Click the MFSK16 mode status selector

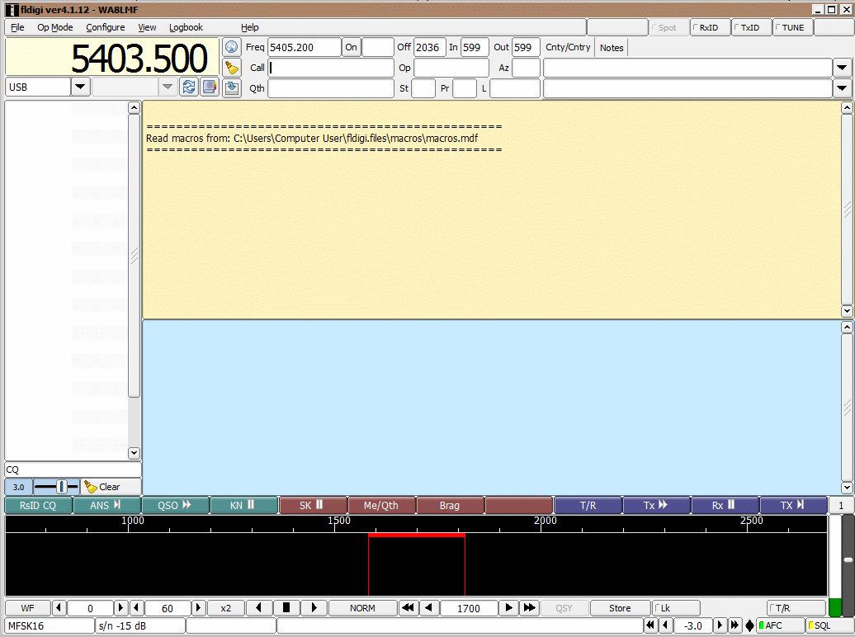click(50, 625)
